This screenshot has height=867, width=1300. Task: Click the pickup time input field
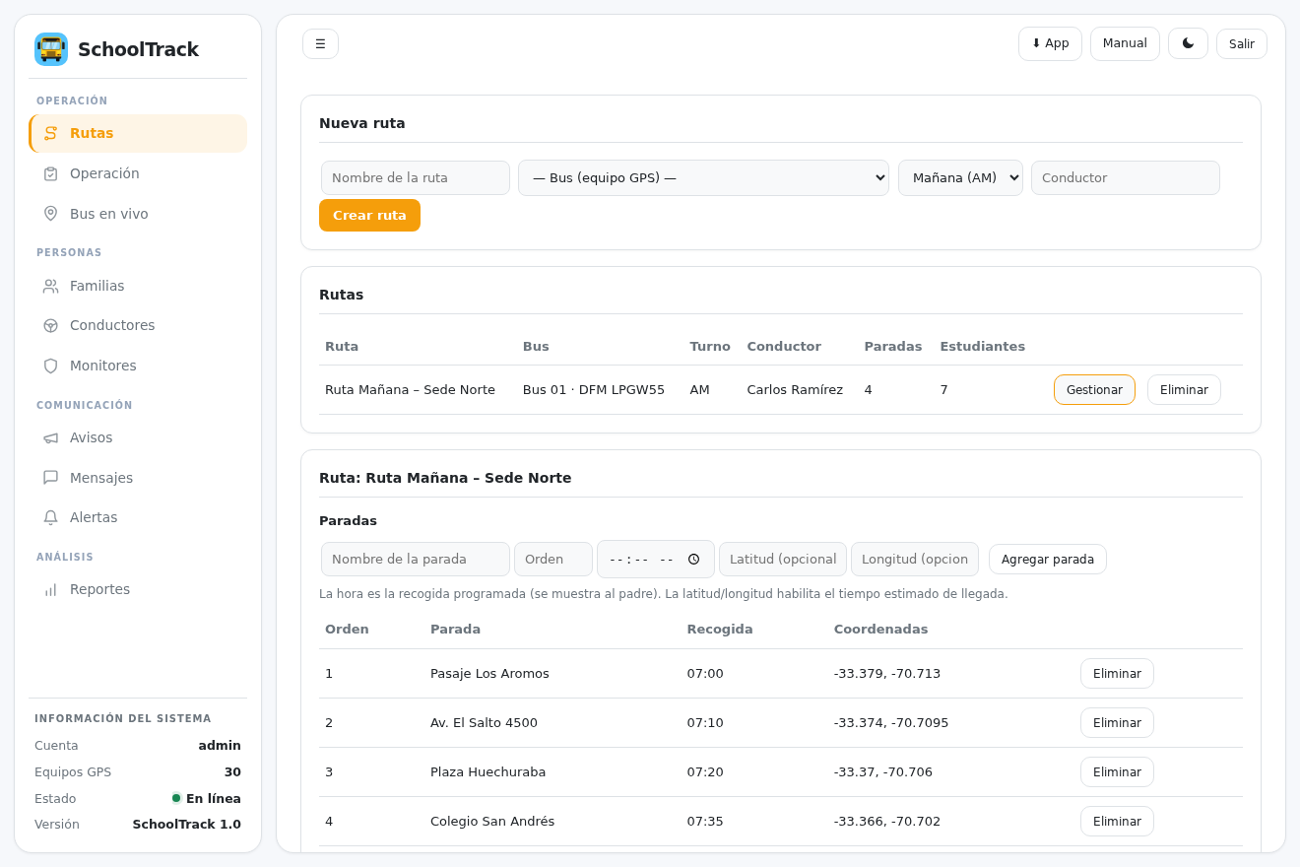tap(656, 560)
